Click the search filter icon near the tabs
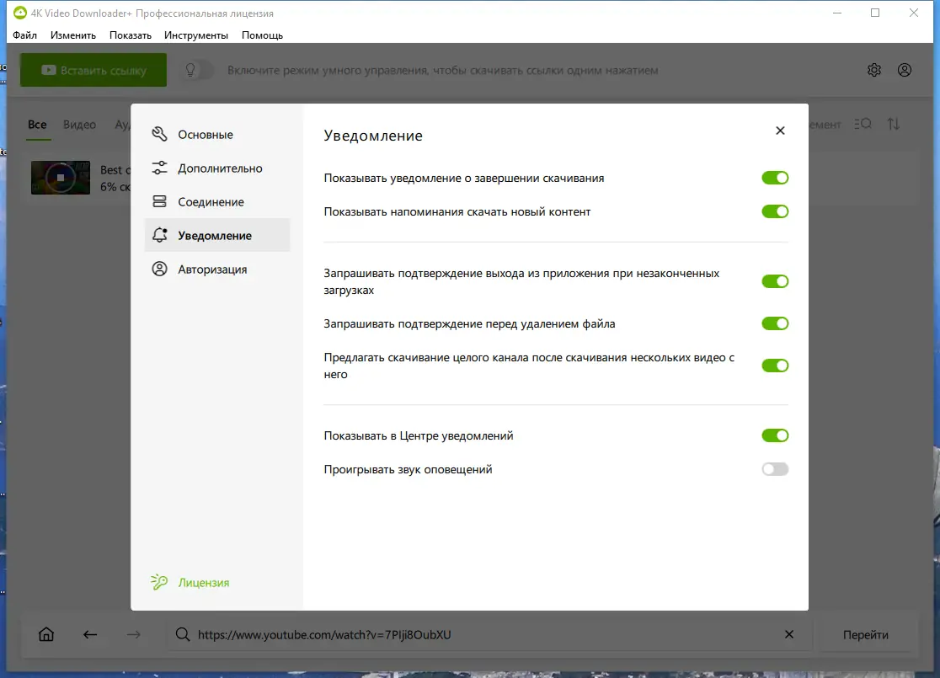The image size is (940, 678). tap(862, 124)
